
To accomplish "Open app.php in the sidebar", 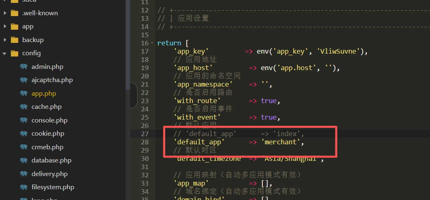I will (x=43, y=94).
